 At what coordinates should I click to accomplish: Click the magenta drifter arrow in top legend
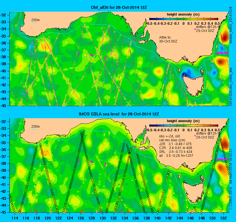click(x=195, y=29)
